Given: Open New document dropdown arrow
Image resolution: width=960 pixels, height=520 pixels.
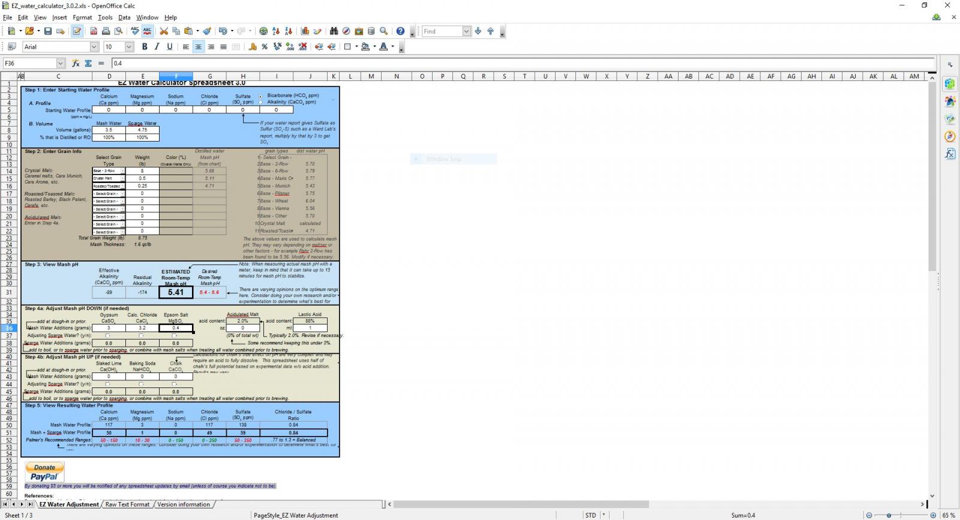Looking at the screenshot, I should [x=20, y=31].
